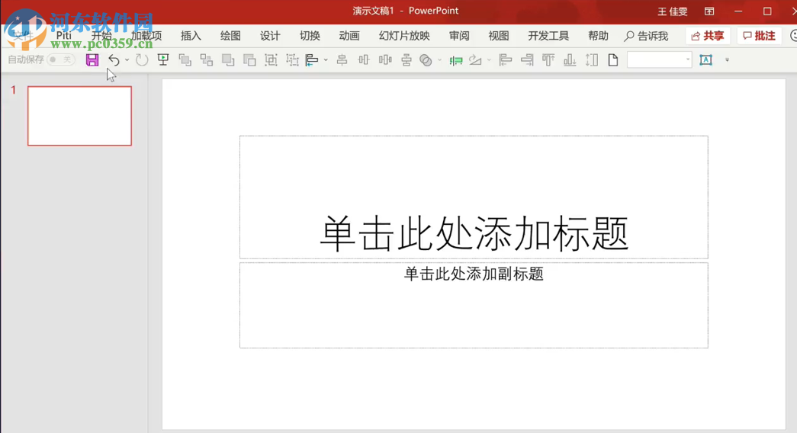Click the Ribbon Display Options icon
Screen dimensions: 797x433
point(709,11)
